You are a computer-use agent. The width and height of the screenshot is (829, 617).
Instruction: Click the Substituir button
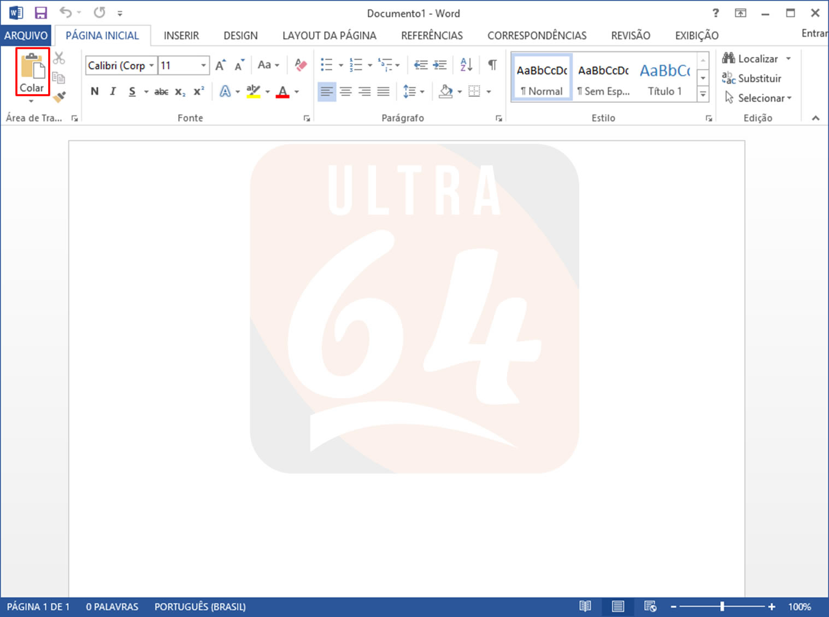click(x=752, y=78)
